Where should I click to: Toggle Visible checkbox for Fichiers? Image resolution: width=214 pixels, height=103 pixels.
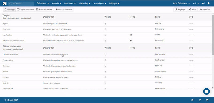[x=105, y=77]
